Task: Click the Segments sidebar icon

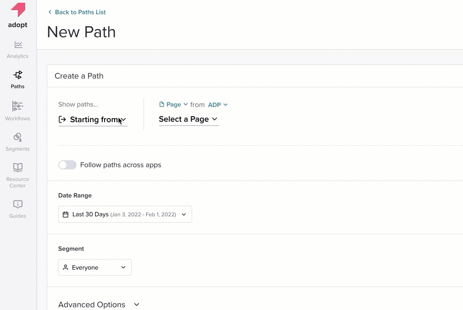Action: [17, 137]
